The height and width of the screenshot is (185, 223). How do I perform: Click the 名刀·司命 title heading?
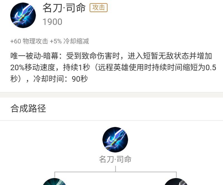64,8
